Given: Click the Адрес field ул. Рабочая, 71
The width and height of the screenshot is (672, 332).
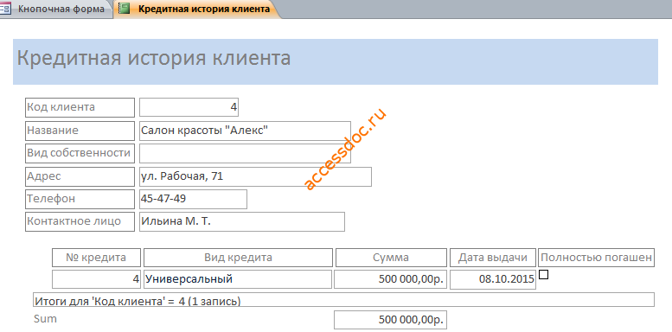Looking at the screenshot, I should point(255,176).
